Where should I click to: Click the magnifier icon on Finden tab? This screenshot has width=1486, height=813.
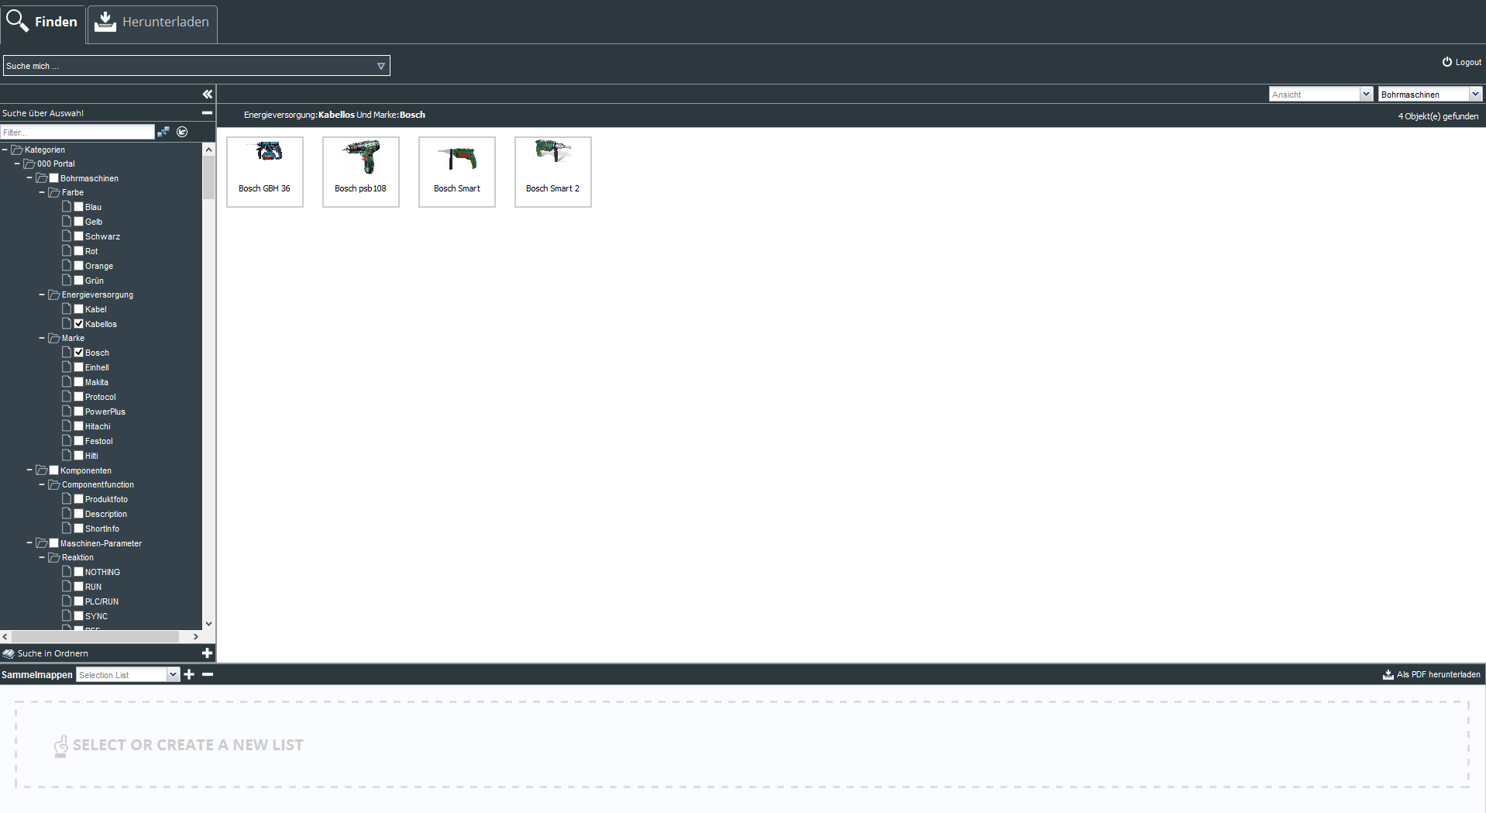[x=17, y=20]
